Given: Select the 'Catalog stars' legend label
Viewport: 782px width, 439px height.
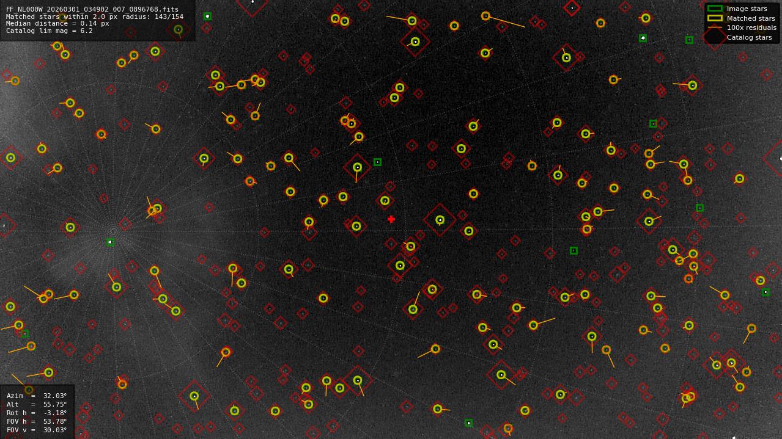Looking at the screenshot, I should pyautogui.click(x=749, y=37).
